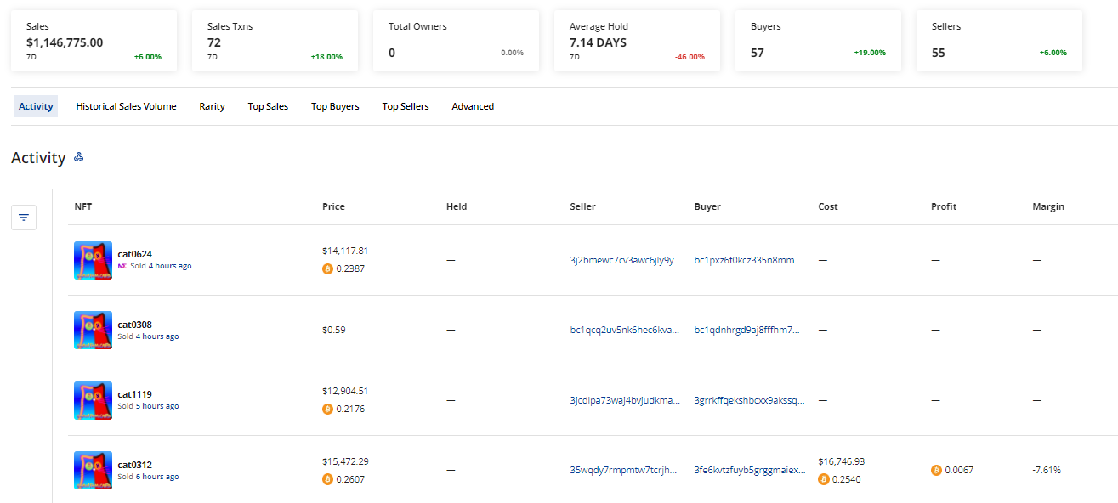Click the Cost column header
The width and height of the screenshot is (1118, 503).
[828, 206]
